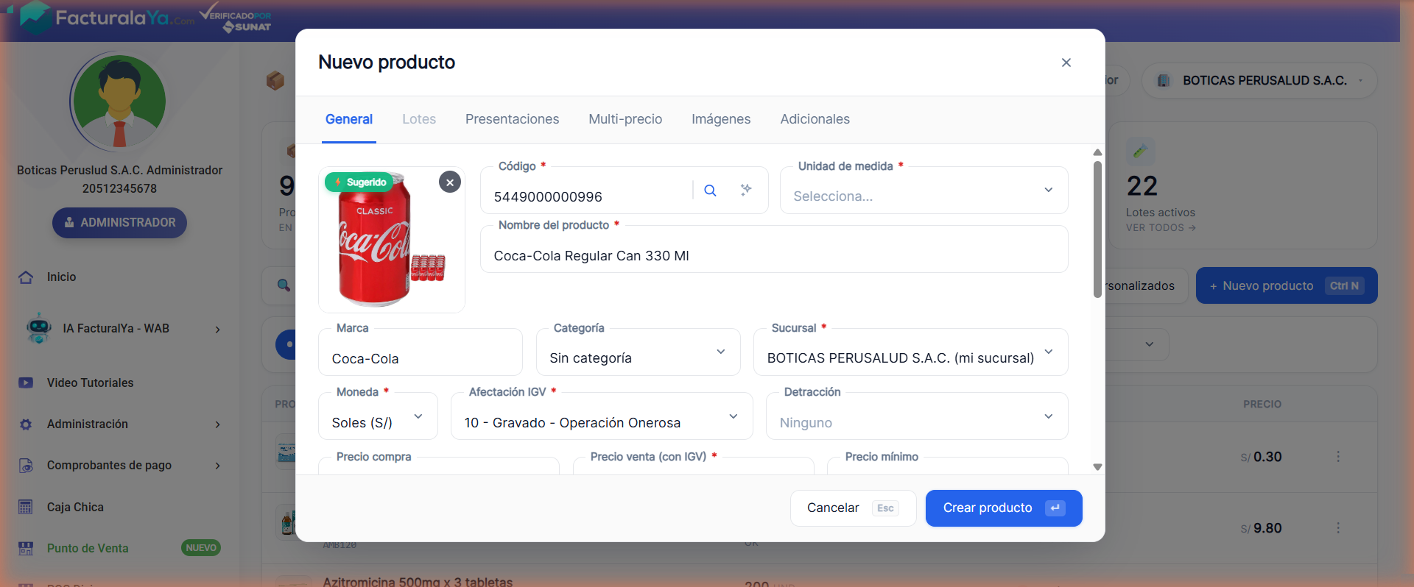Screen dimensions: 1414x587
Task: Click background Nuevo producto button
Action: [x=1287, y=285]
